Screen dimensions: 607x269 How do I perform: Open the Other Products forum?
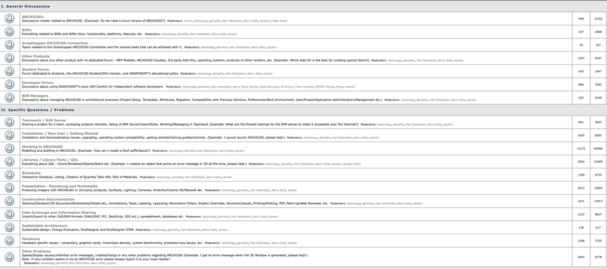pos(36,56)
